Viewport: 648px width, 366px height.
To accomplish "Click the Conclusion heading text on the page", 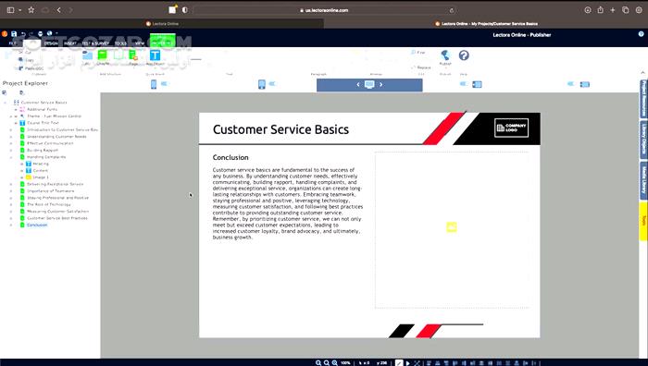I will [x=231, y=157].
